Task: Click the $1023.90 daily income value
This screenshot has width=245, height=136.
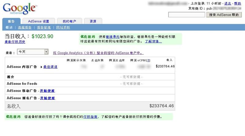Action: [42, 36]
